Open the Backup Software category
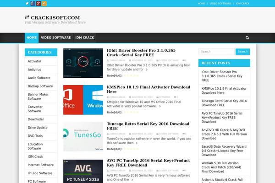Viewport: 275px width, 183px height. [x=40, y=86]
